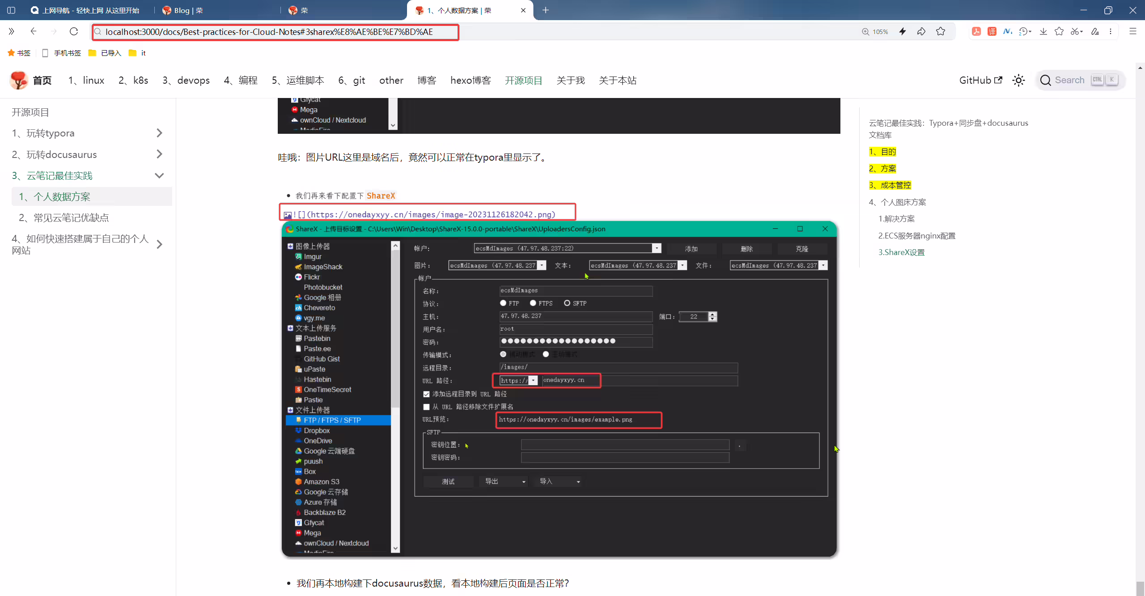
Task: Toggle the light/dark theme sun icon
Action: [1018, 81]
